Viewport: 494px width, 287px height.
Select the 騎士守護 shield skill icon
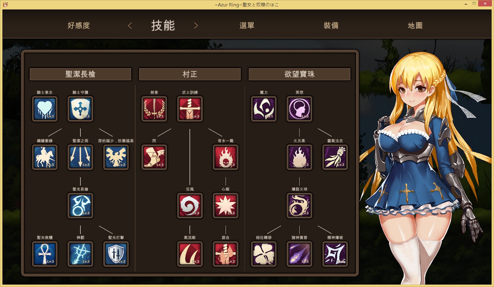[x=80, y=109]
